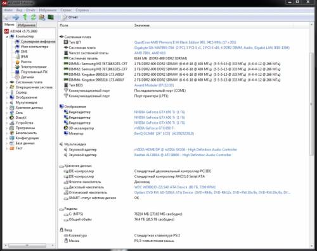Expand Системная плата node in the left tree
317x251 pixels.
coord(7,82)
